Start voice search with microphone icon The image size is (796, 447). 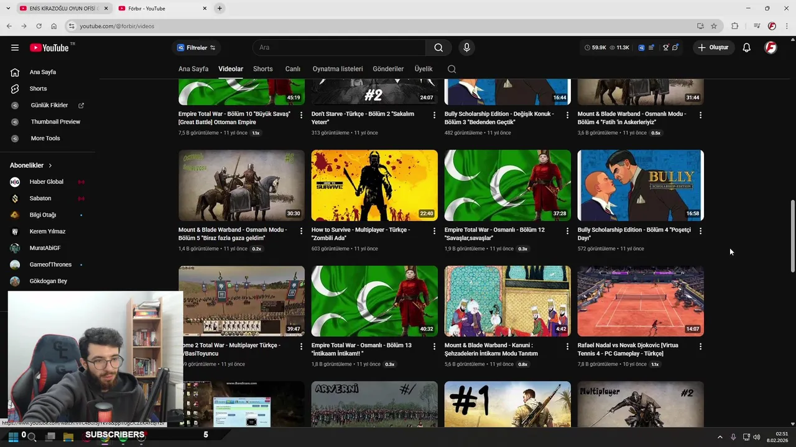tap(466, 48)
